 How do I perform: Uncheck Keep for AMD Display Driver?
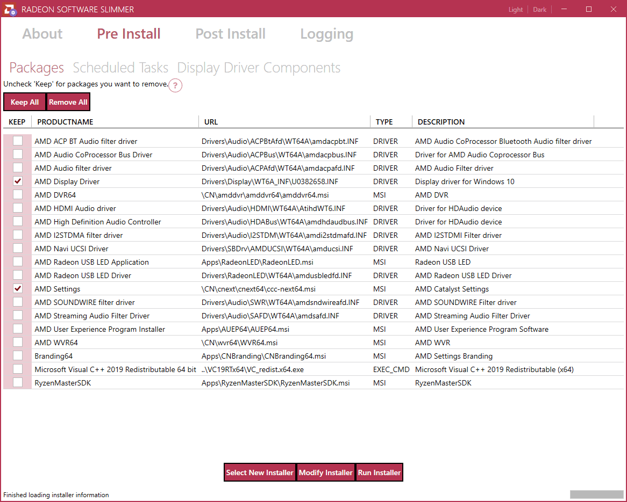(x=18, y=181)
